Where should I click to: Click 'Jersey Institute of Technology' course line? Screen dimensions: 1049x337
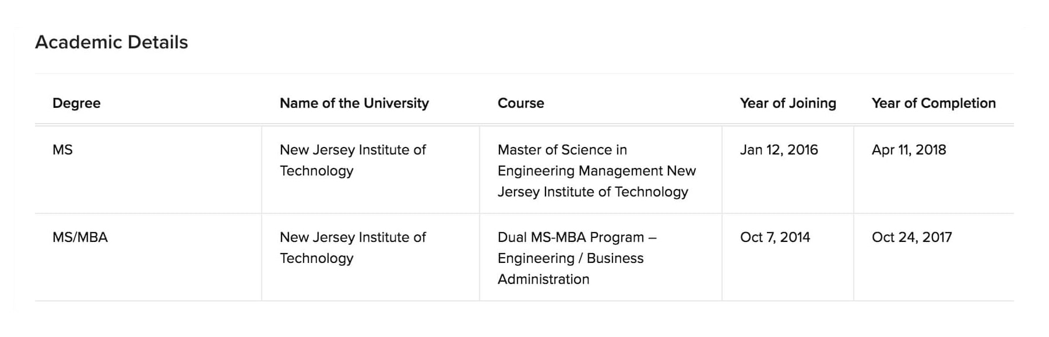[x=593, y=192]
